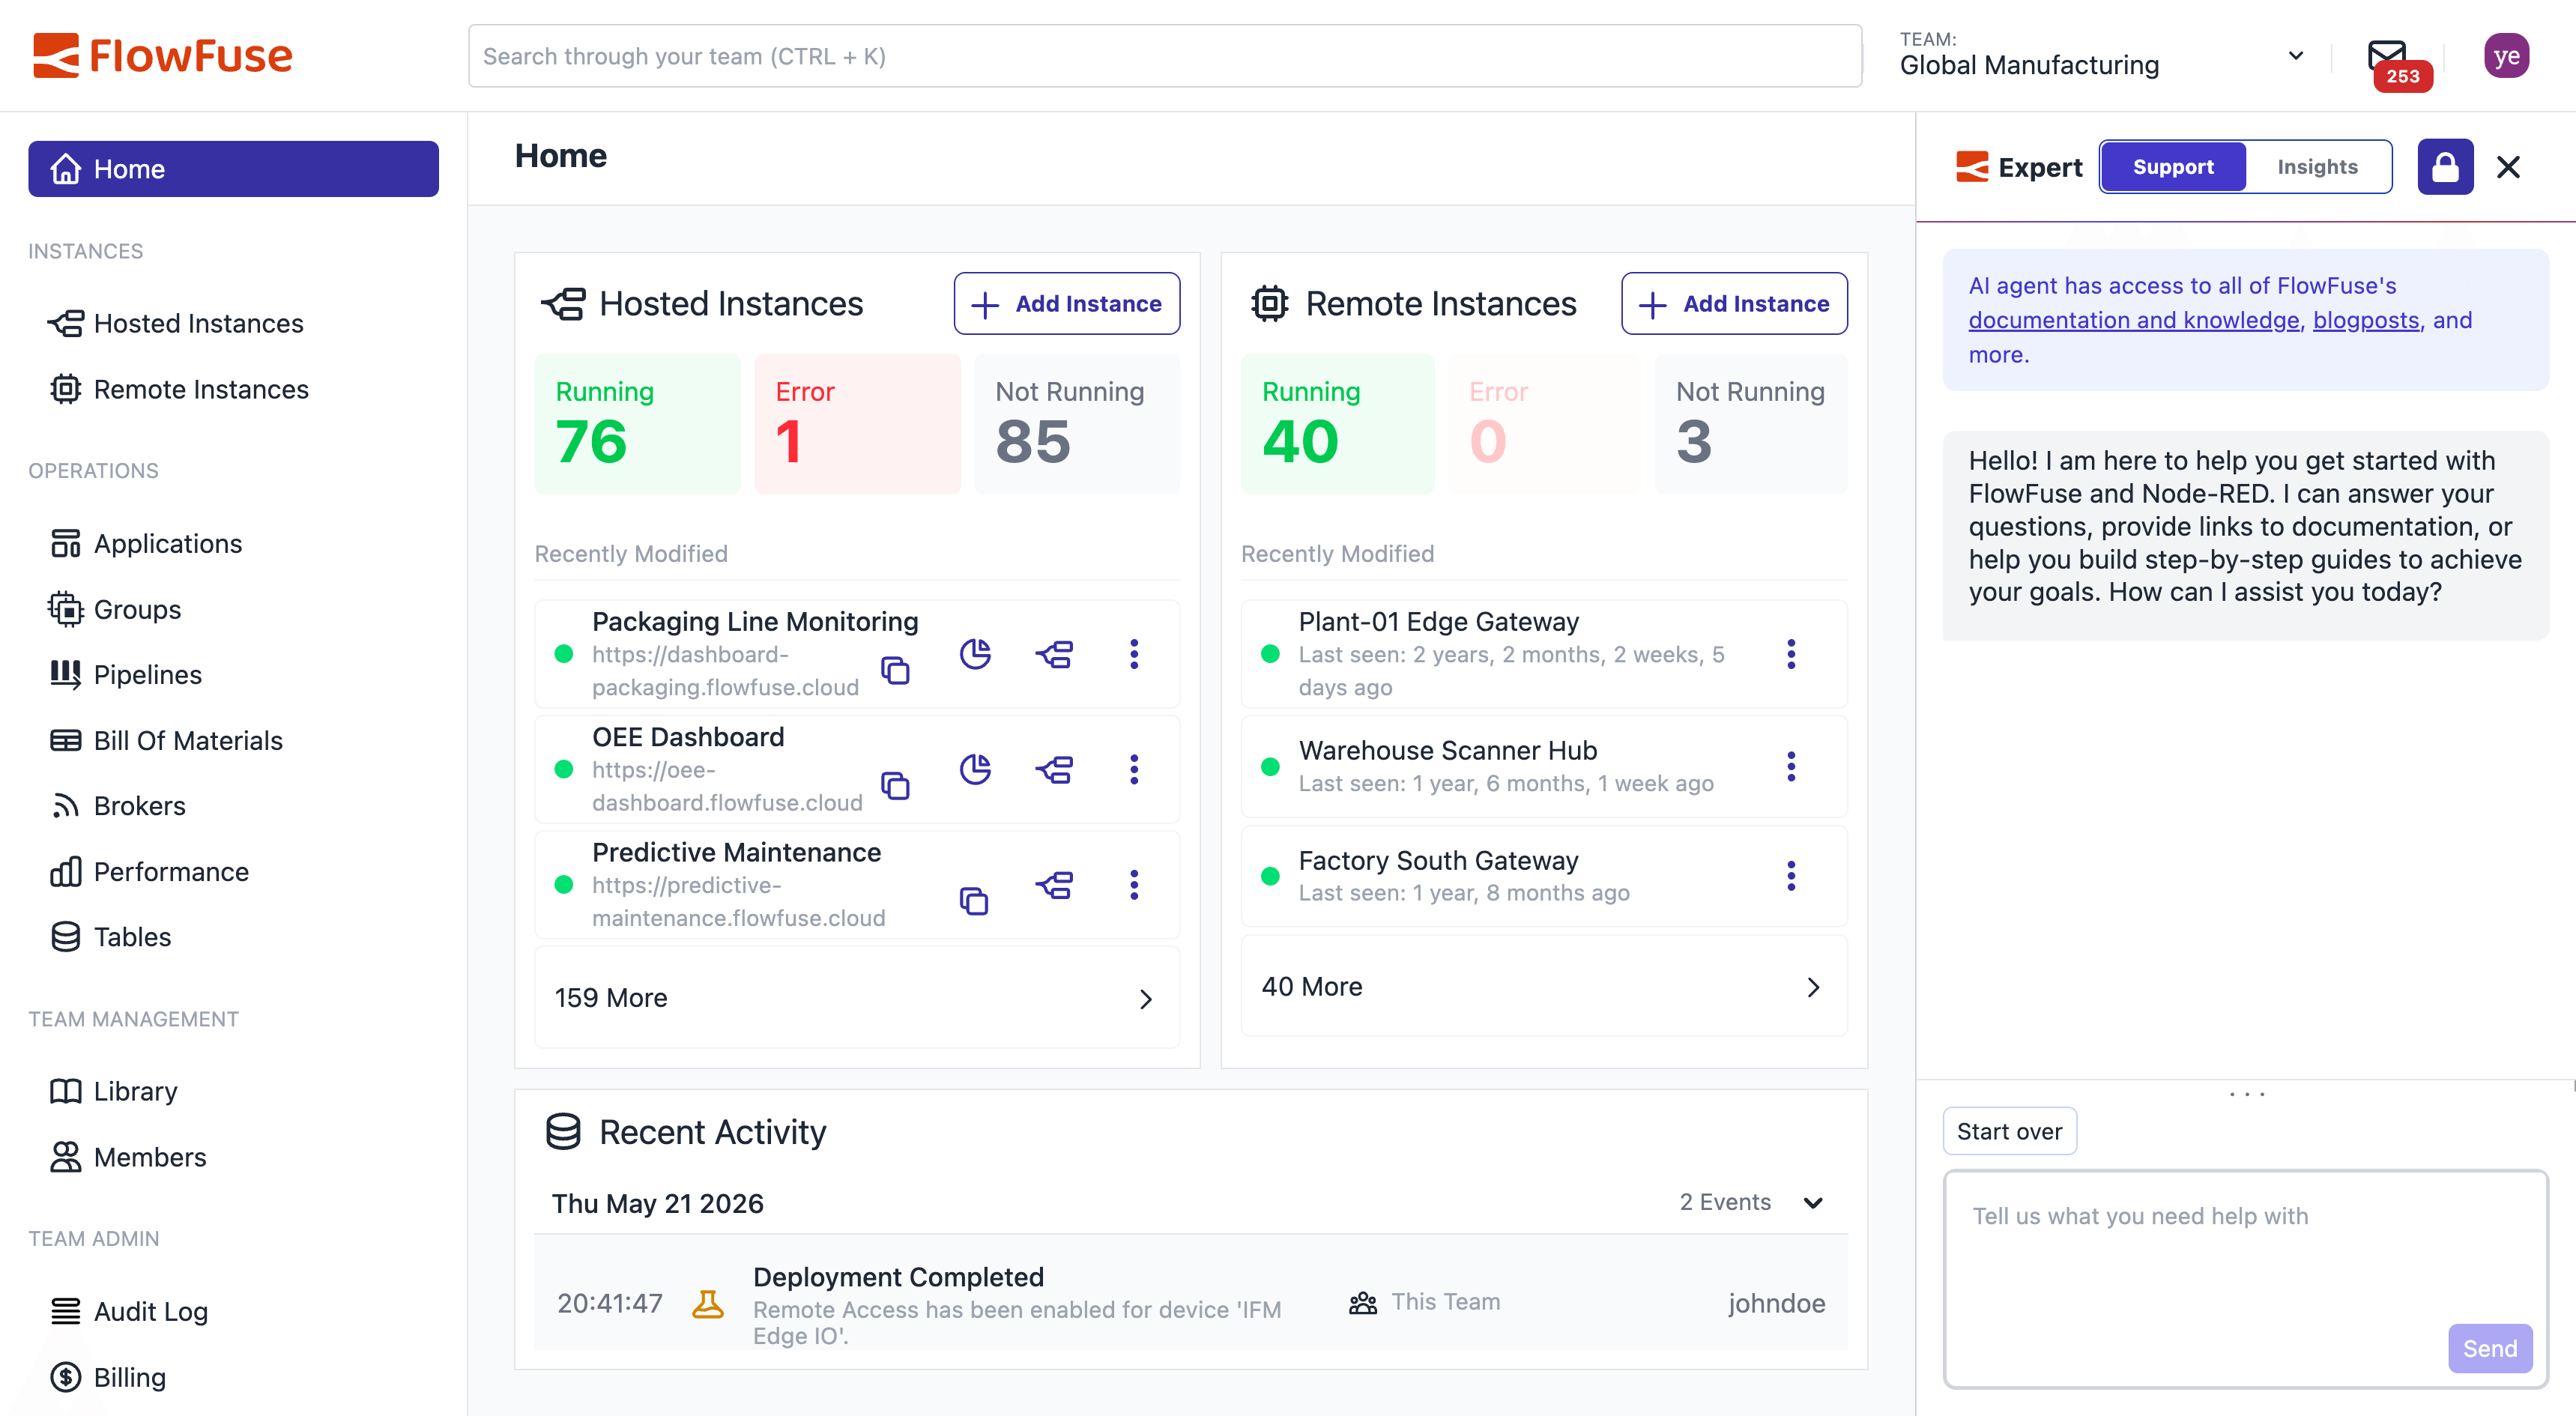Open 'documentation and knowledge' link
The image size is (2576, 1416).
click(2134, 320)
